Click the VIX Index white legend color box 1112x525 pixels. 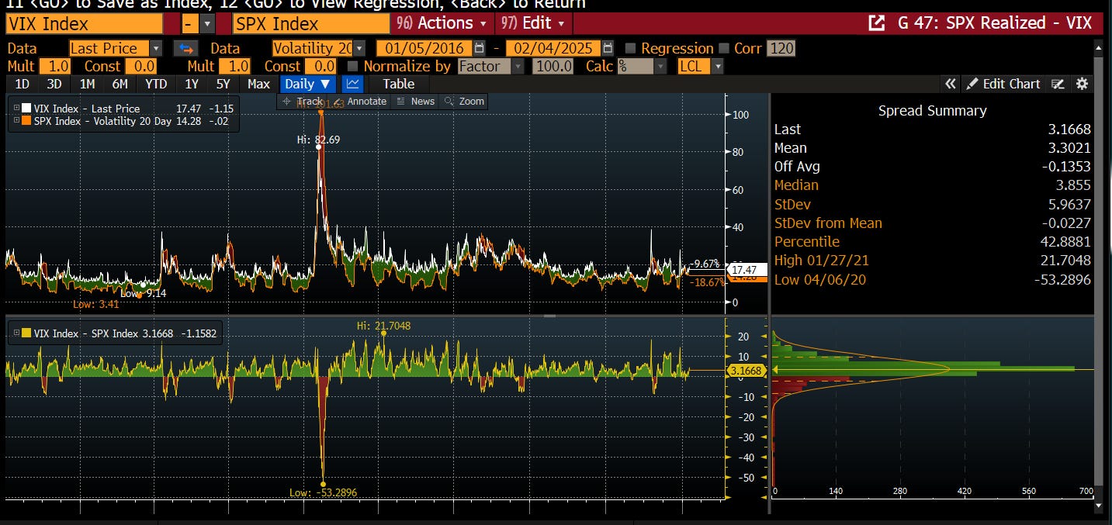click(26, 109)
